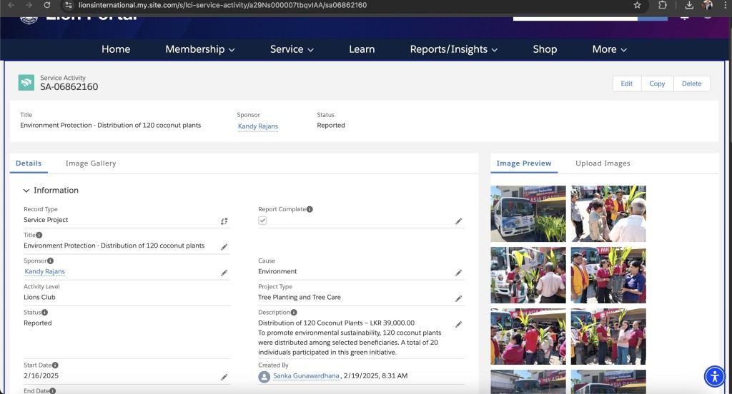Edit Title field pencil icon

click(224, 247)
